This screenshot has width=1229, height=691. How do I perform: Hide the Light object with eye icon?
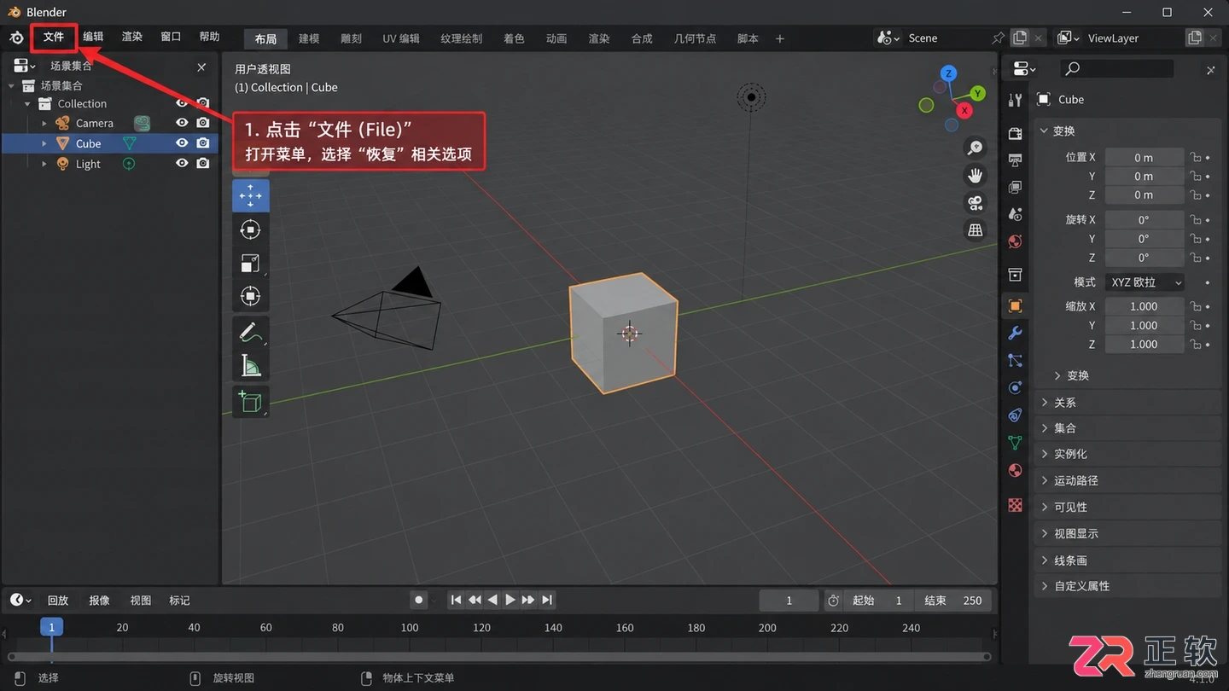tap(182, 163)
